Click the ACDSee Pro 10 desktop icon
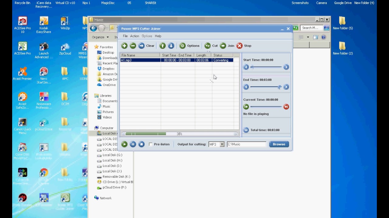 [22, 25]
